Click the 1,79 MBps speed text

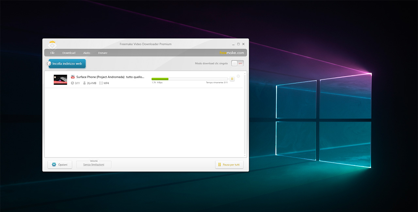[157, 83]
